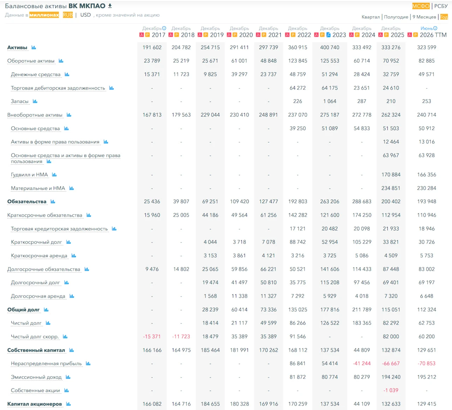Switch period to Полугодие
Image resolution: width=452 pixels, height=410 pixels.
(396, 17)
